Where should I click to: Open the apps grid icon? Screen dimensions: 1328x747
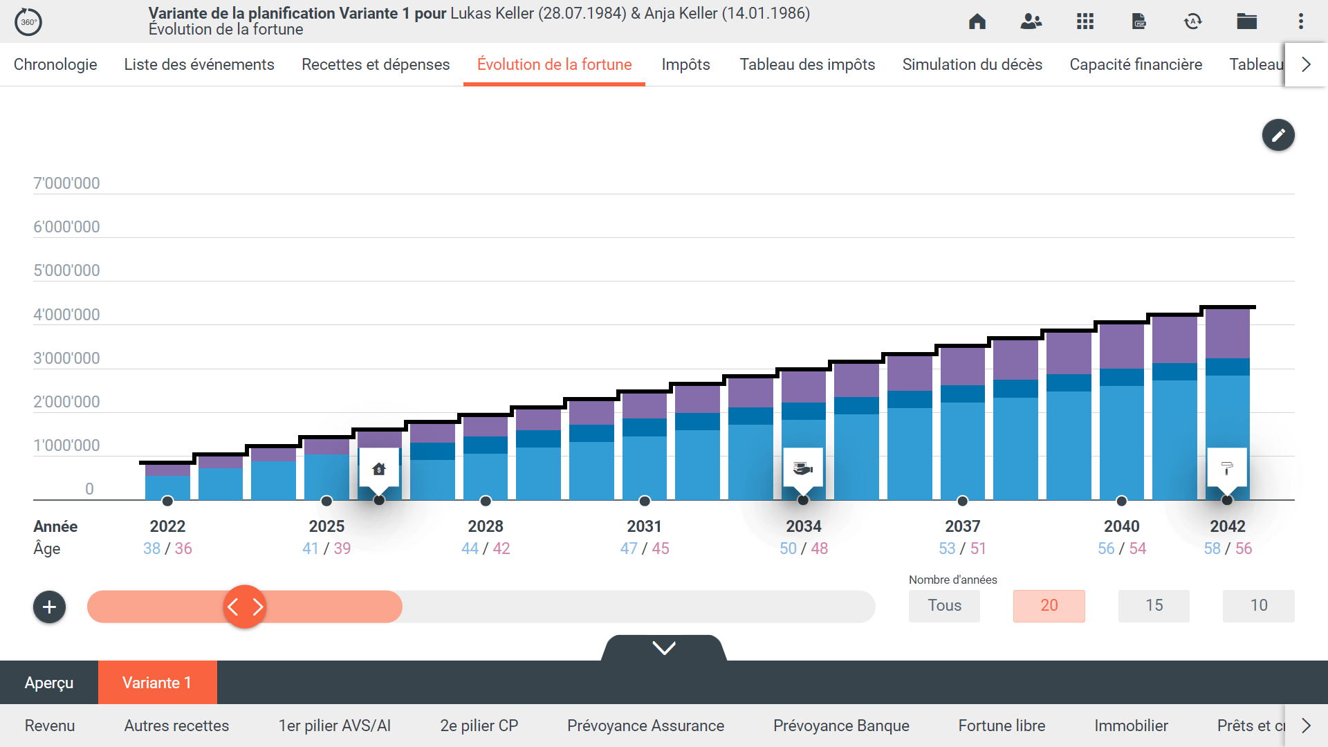1085,21
